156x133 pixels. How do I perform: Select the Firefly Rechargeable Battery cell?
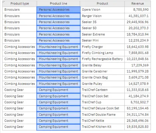pos(102,59)
